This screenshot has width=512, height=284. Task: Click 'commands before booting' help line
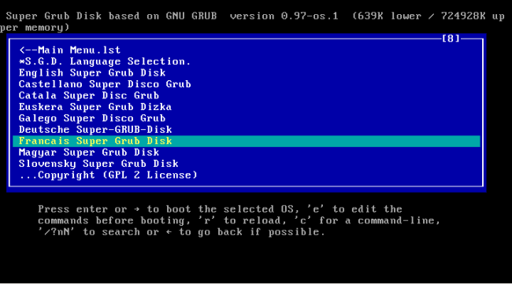(239, 221)
